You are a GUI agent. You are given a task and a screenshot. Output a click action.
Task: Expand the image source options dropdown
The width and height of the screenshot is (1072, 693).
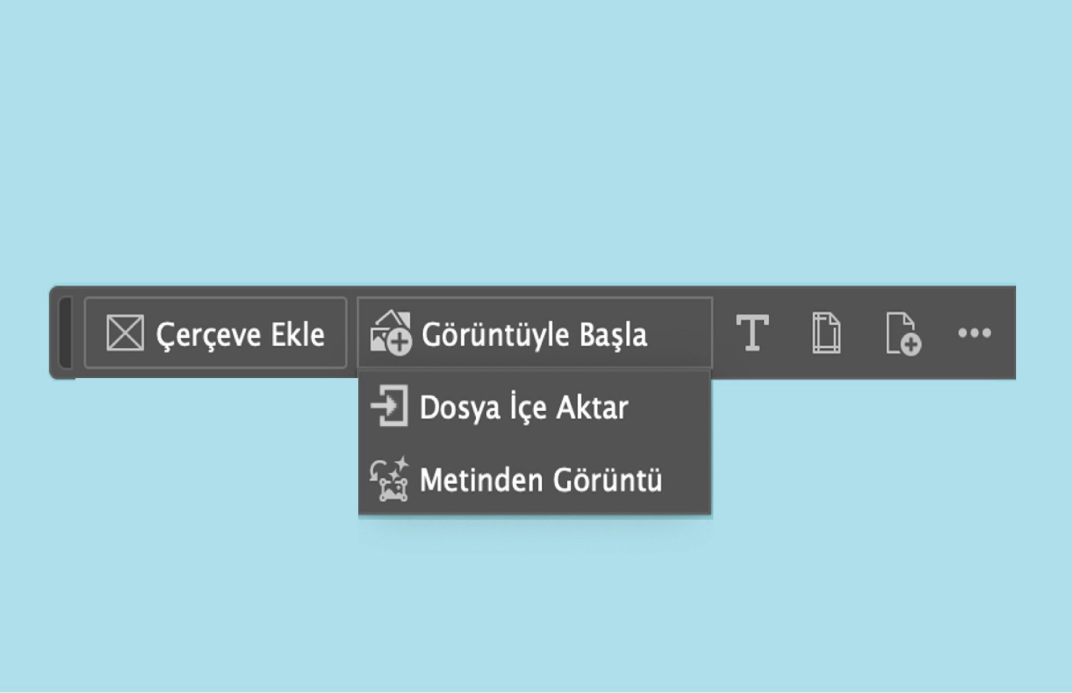tap(533, 334)
